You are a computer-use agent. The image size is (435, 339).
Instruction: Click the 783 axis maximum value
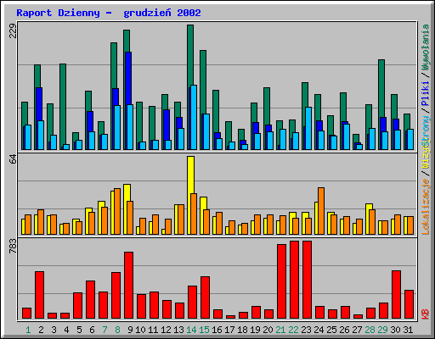pos(13,246)
